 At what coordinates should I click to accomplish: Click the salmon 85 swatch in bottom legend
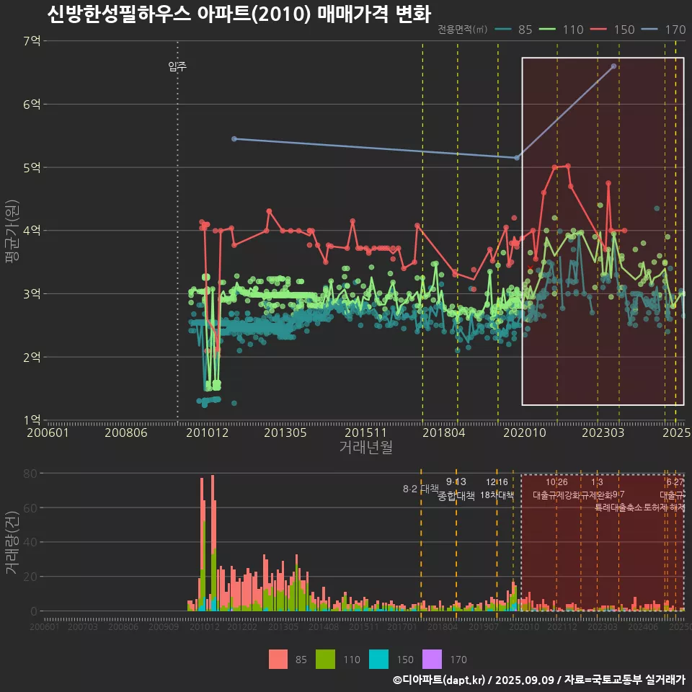point(278,660)
